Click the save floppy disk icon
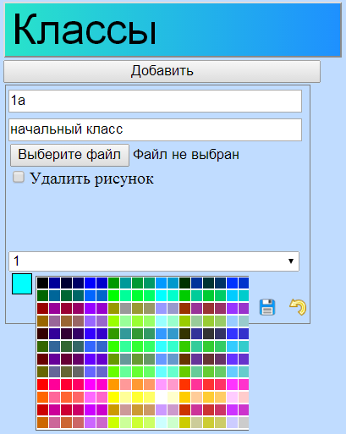This screenshot has width=346, height=434. click(266, 307)
